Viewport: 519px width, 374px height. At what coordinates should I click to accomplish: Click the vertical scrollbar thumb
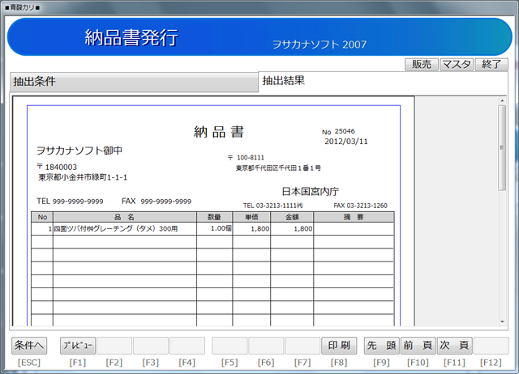pos(502,147)
